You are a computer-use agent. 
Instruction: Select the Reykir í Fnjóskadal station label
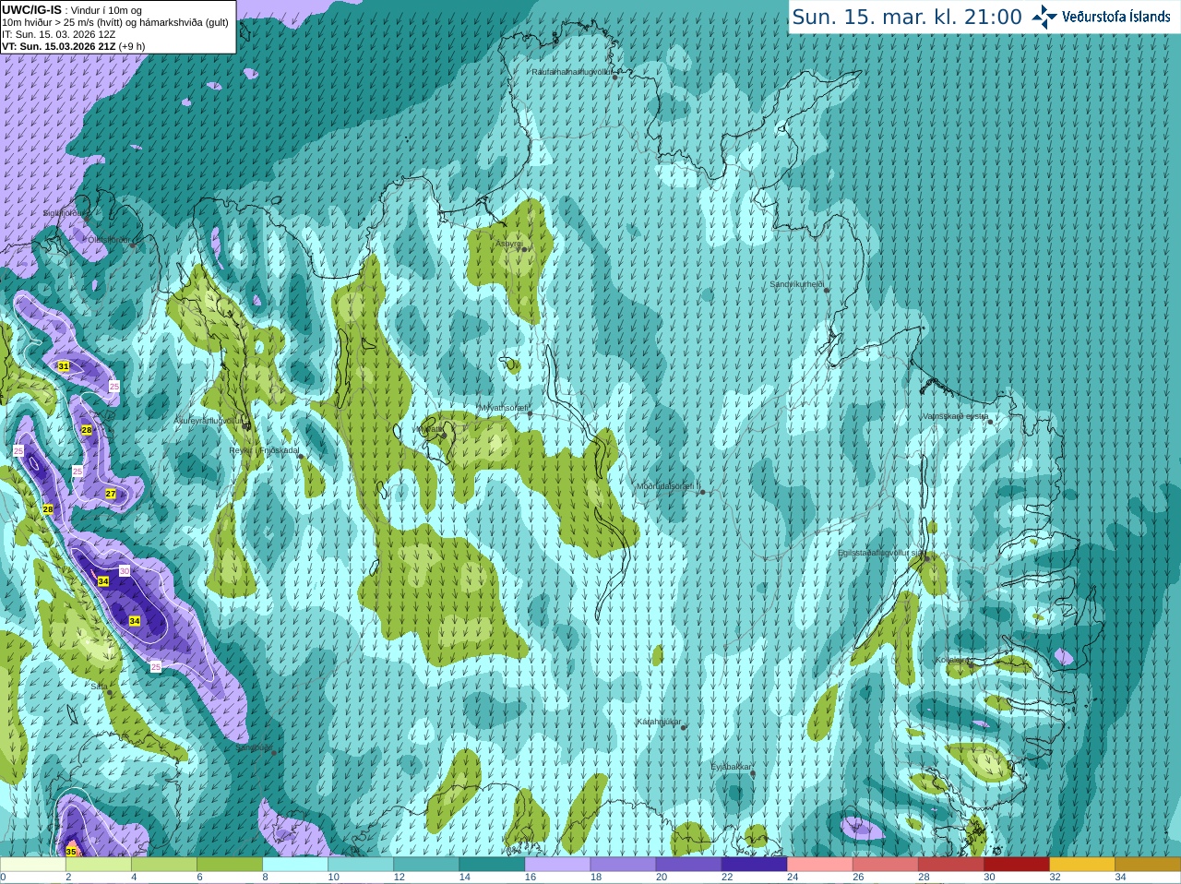point(264,450)
